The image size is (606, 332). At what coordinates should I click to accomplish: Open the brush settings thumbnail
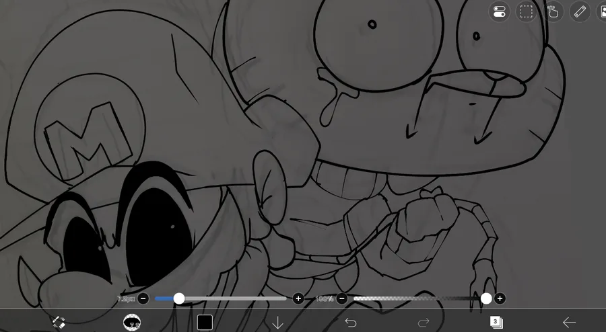pos(132,322)
